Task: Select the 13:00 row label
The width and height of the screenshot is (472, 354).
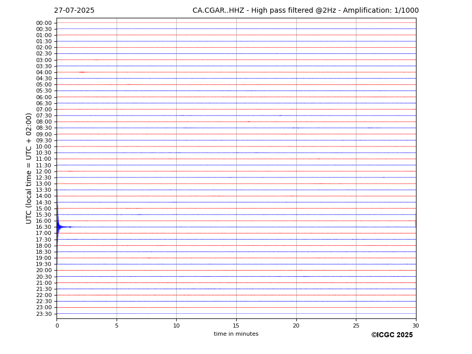Action: pos(44,184)
